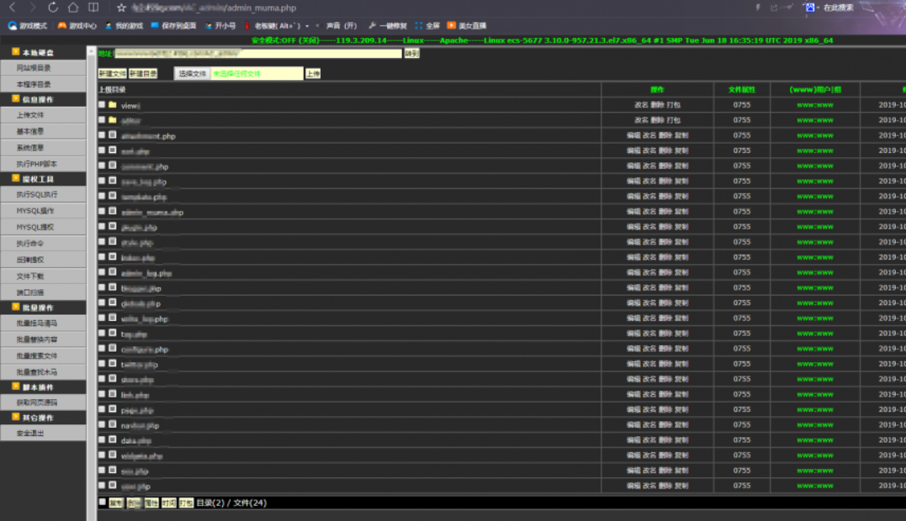Viewport: 906px width, 521px height.
Task: Click 编辑 in the attachment.php row
Action: (x=633, y=135)
